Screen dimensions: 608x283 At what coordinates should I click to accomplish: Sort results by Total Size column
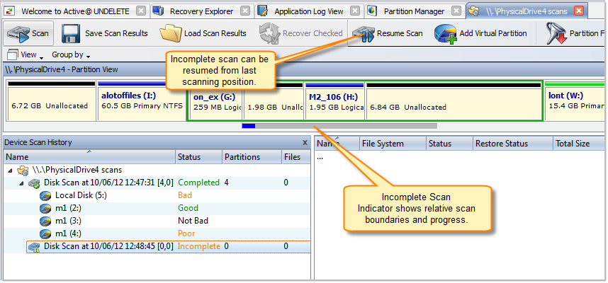point(579,144)
